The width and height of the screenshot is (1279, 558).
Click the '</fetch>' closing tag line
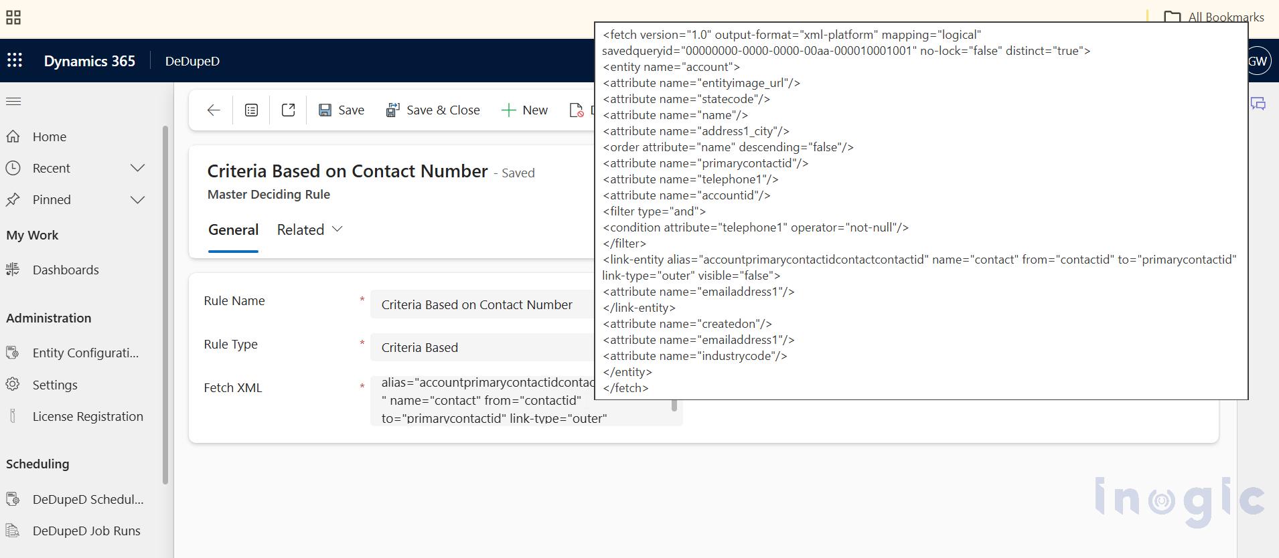point(625,388)
